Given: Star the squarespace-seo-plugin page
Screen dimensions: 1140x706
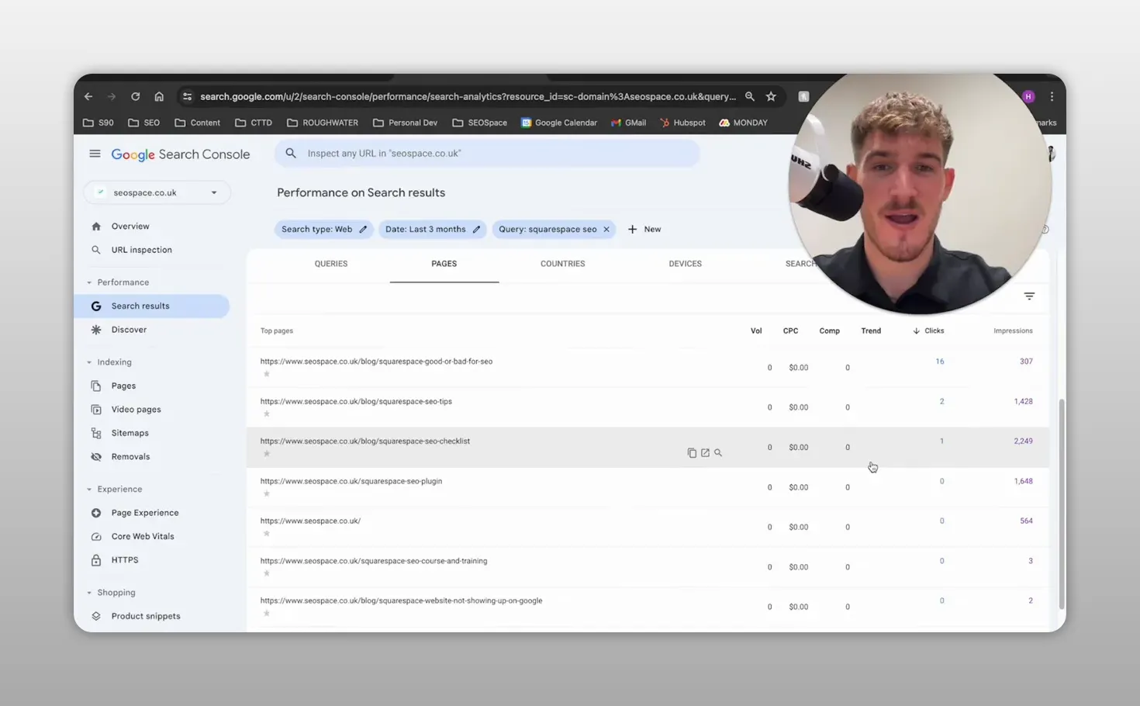Looking at the screenshot, I should [x=267, y=493].
